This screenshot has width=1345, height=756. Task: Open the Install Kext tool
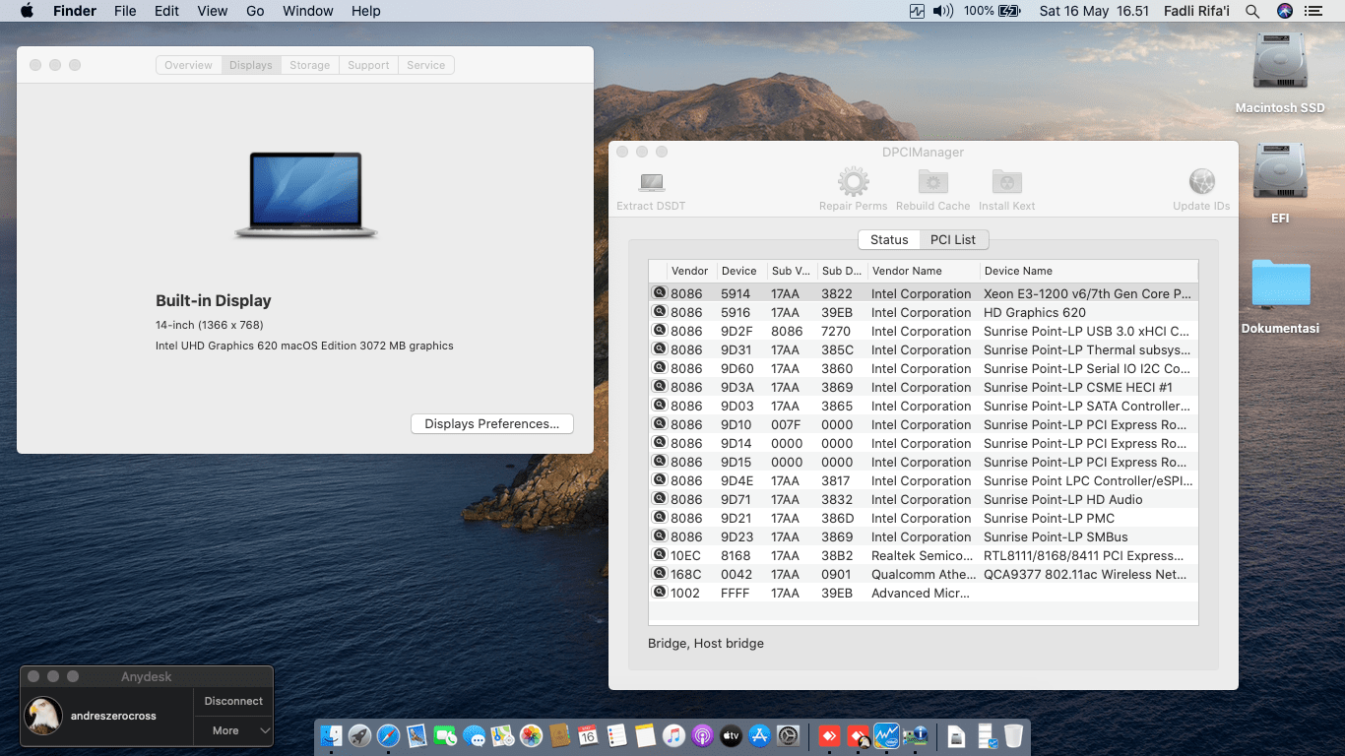tap(1006, 182)
